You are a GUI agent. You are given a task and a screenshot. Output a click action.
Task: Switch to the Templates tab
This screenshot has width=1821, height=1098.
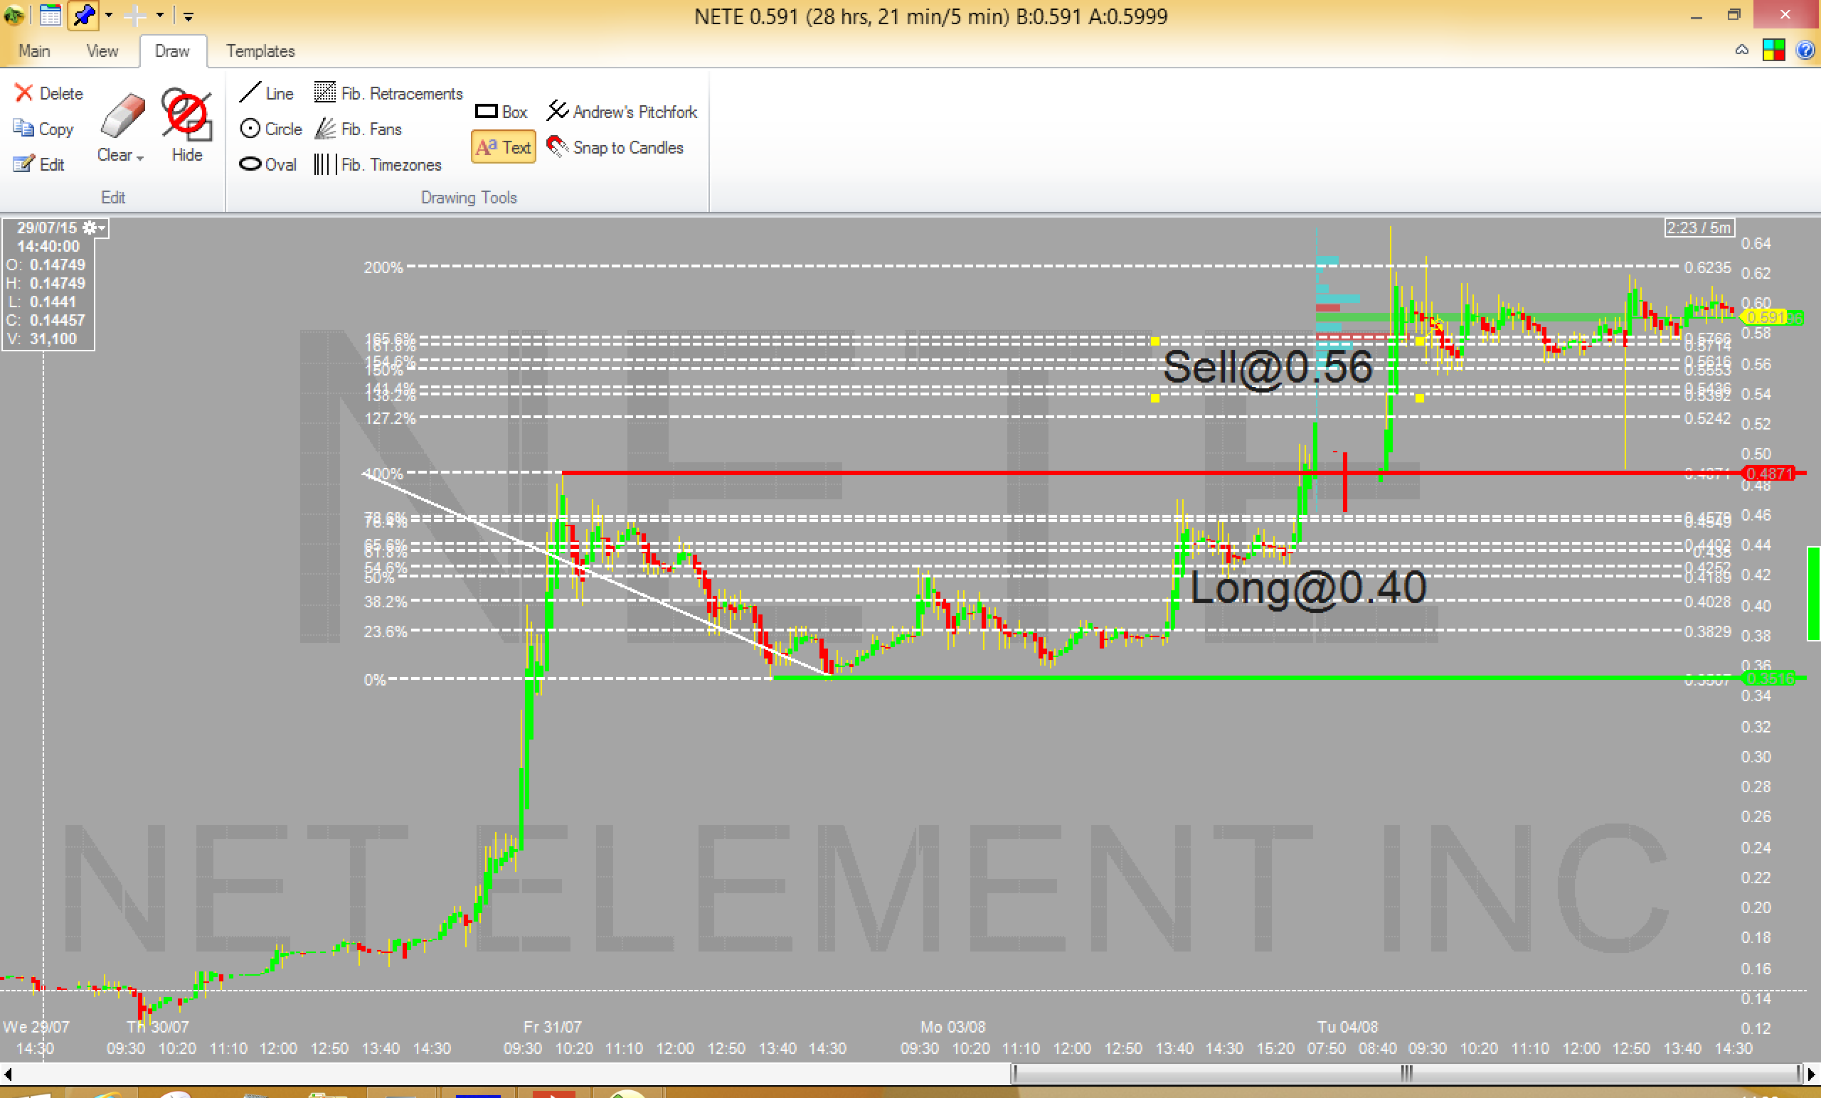[260, 51]
